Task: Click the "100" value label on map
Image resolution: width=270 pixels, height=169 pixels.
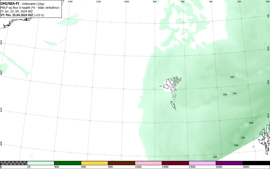Action: (x=225, y=94)
